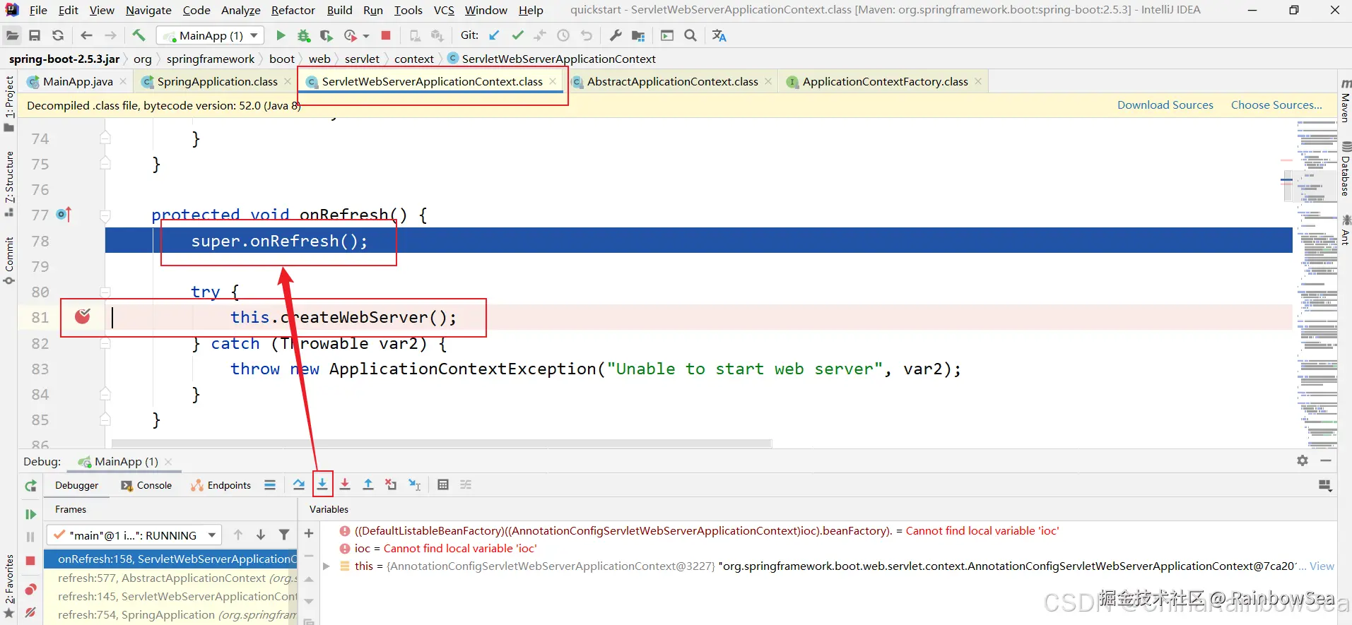Click the Synchronize reload icon in toolbar

tap(58, 35)
